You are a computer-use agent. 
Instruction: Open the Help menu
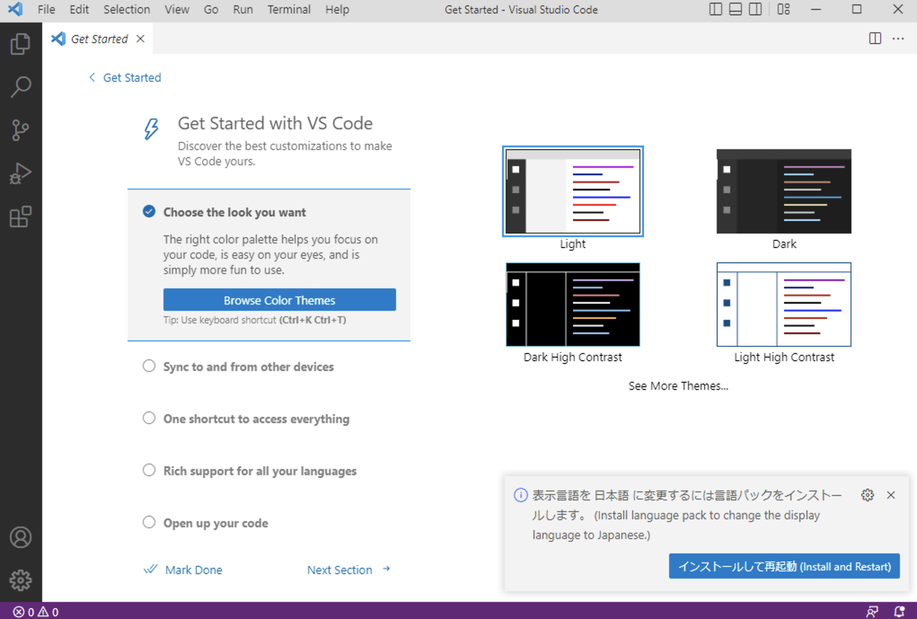point(337,9)
